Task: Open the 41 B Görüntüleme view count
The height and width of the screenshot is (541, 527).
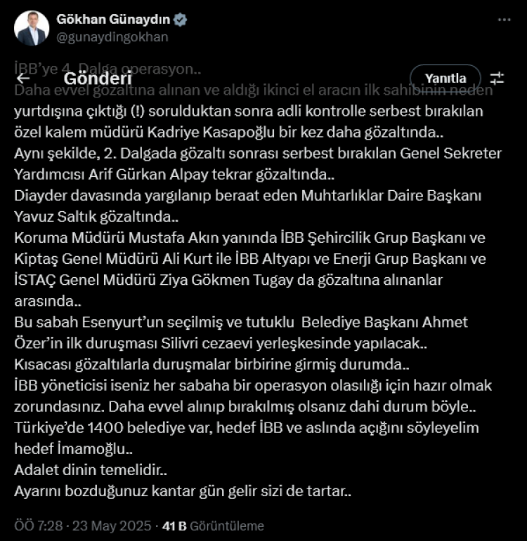Action: (213, 526)
